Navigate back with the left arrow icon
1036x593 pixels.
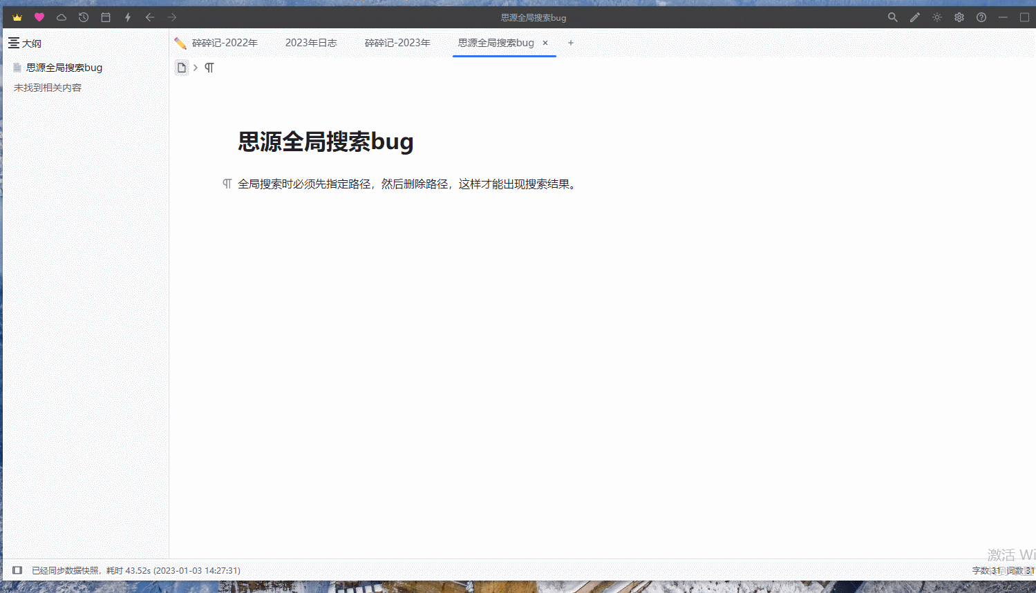149,17
